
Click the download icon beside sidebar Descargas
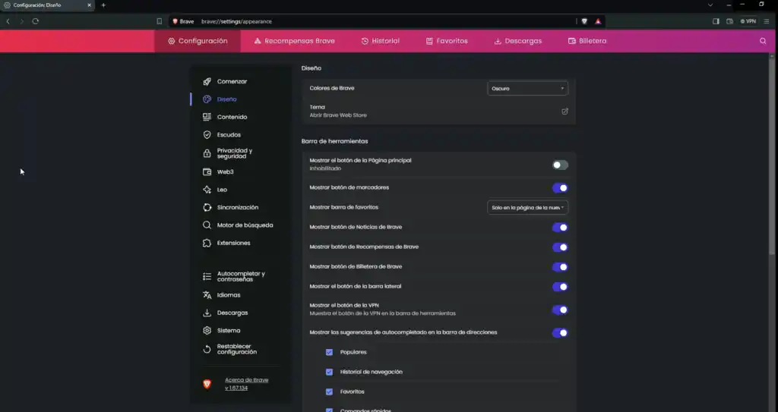207,313
